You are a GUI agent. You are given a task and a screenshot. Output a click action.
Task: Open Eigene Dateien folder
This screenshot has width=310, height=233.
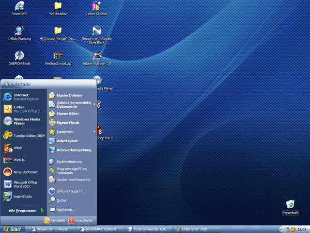(72, 95)
